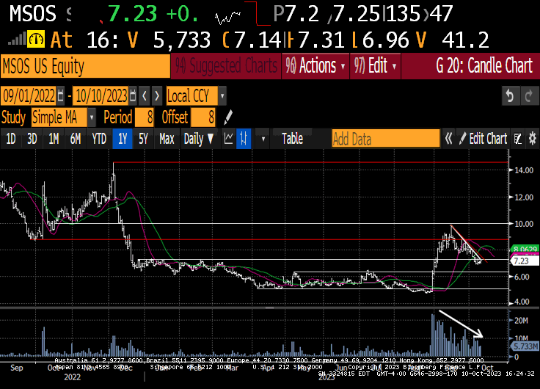
Task: Shift date range forward with right arrow
Action: click(157, 96)
